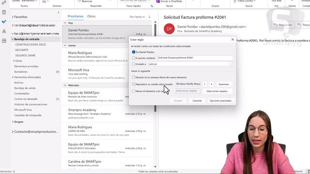Open the Filtrar correo dropdown in the ribbon
The image size is (310, 174).
tap(244, 1)
